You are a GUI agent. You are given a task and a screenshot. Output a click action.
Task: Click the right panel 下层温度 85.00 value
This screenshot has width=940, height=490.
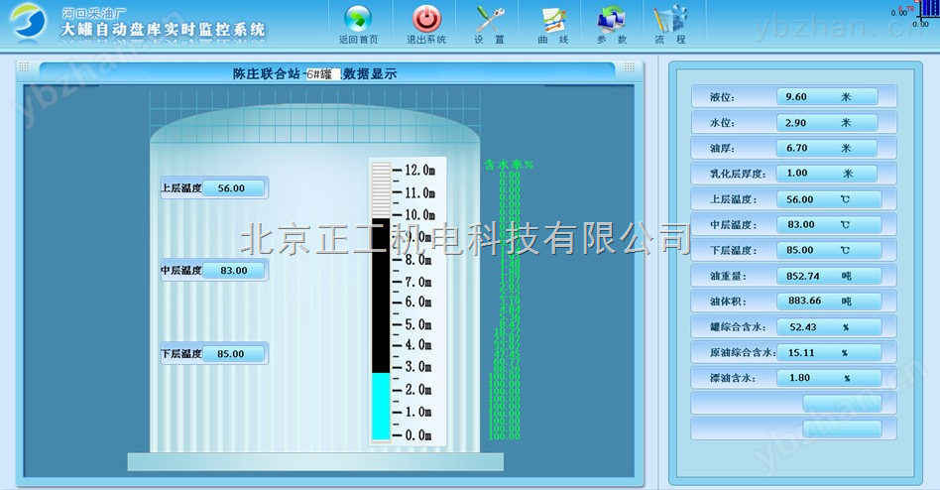[x=829, y=250]
